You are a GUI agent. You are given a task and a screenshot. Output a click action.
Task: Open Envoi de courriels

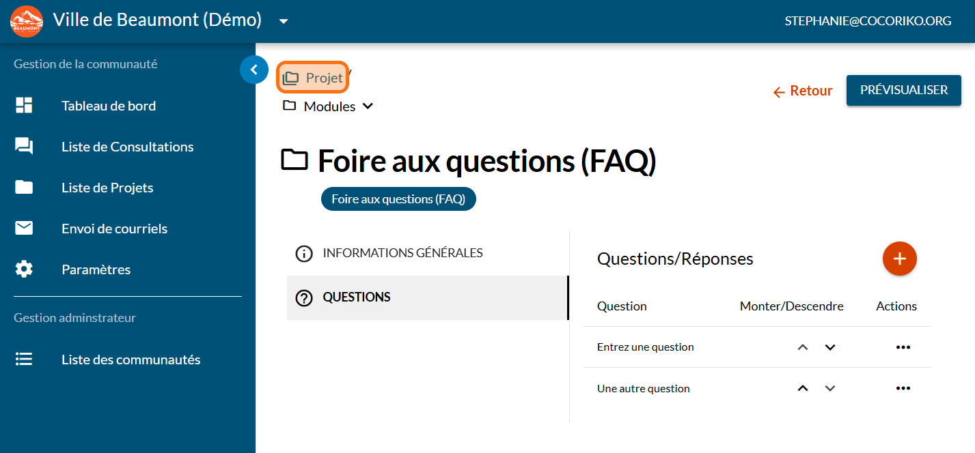(114, 229)
